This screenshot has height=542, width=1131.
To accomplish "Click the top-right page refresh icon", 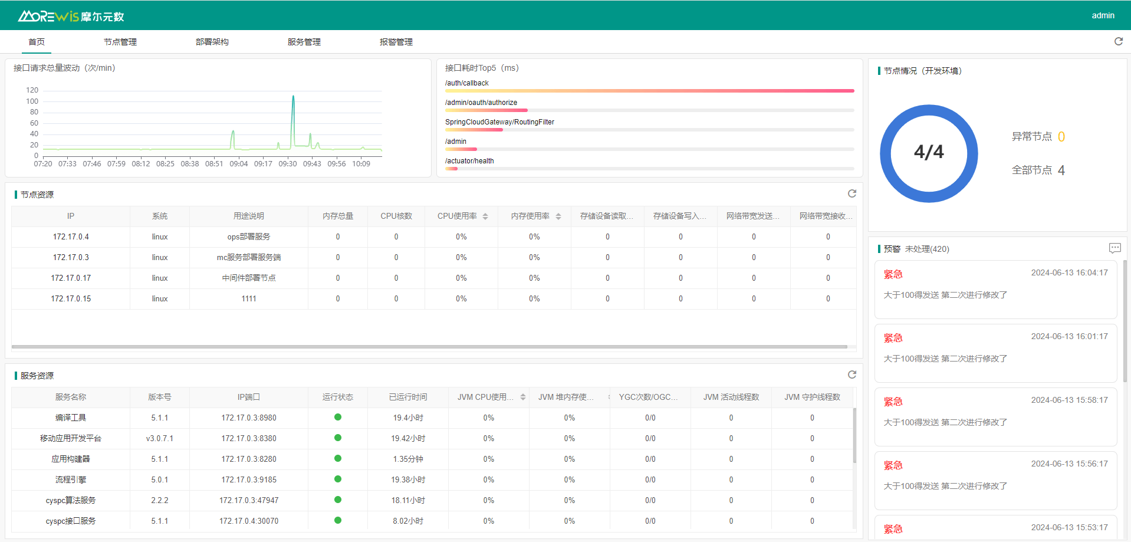I will 1118,41.
